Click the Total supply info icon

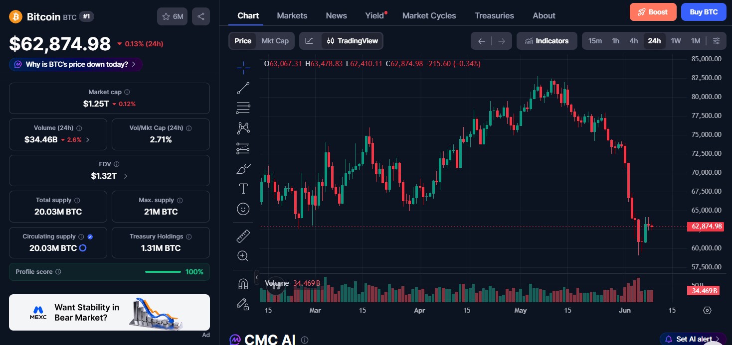pos(77,200)
